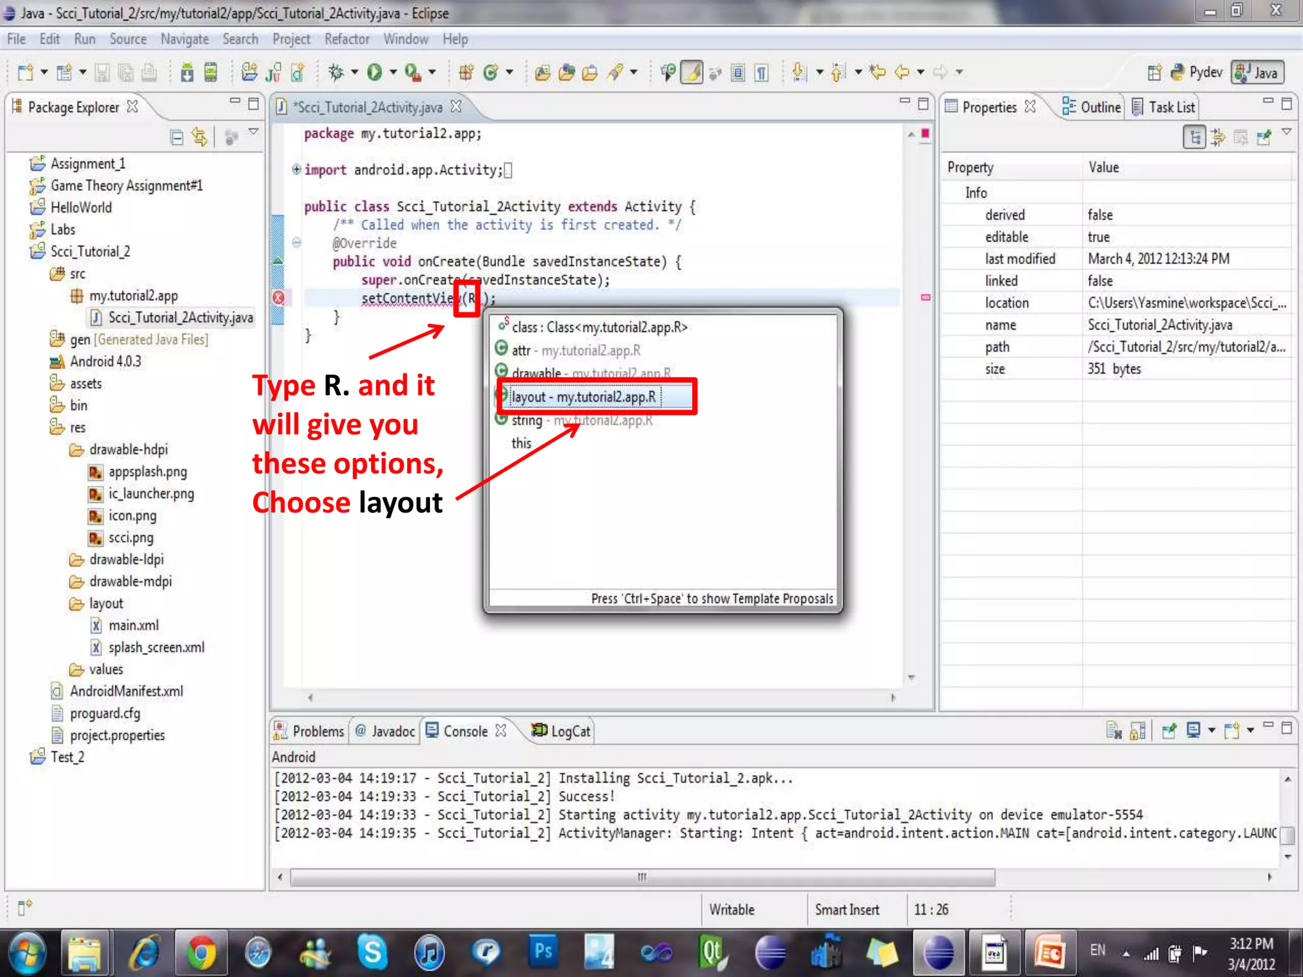Click the Next Annotation arrow icon
The image size is (1303, 977).
[799, 73]
